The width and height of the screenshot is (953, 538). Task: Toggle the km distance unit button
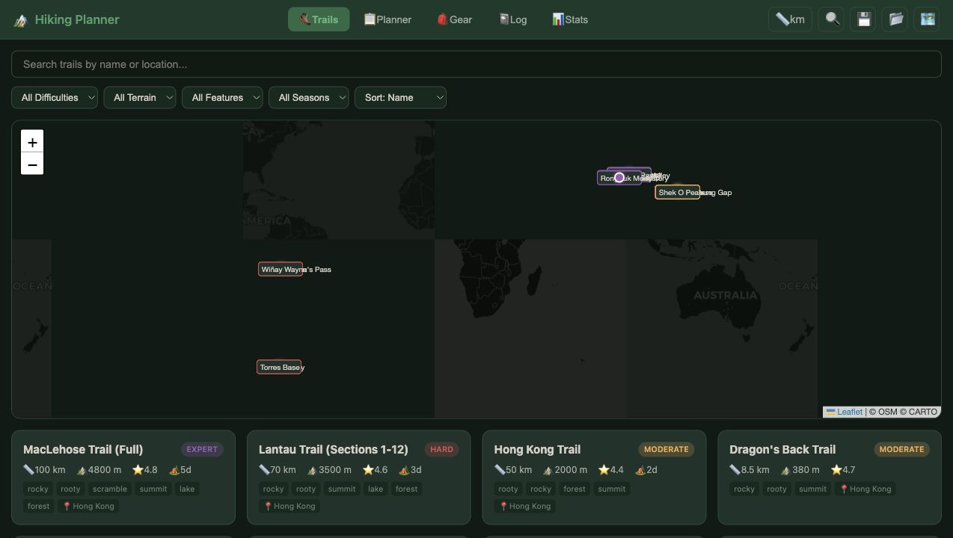click(790, 19)
